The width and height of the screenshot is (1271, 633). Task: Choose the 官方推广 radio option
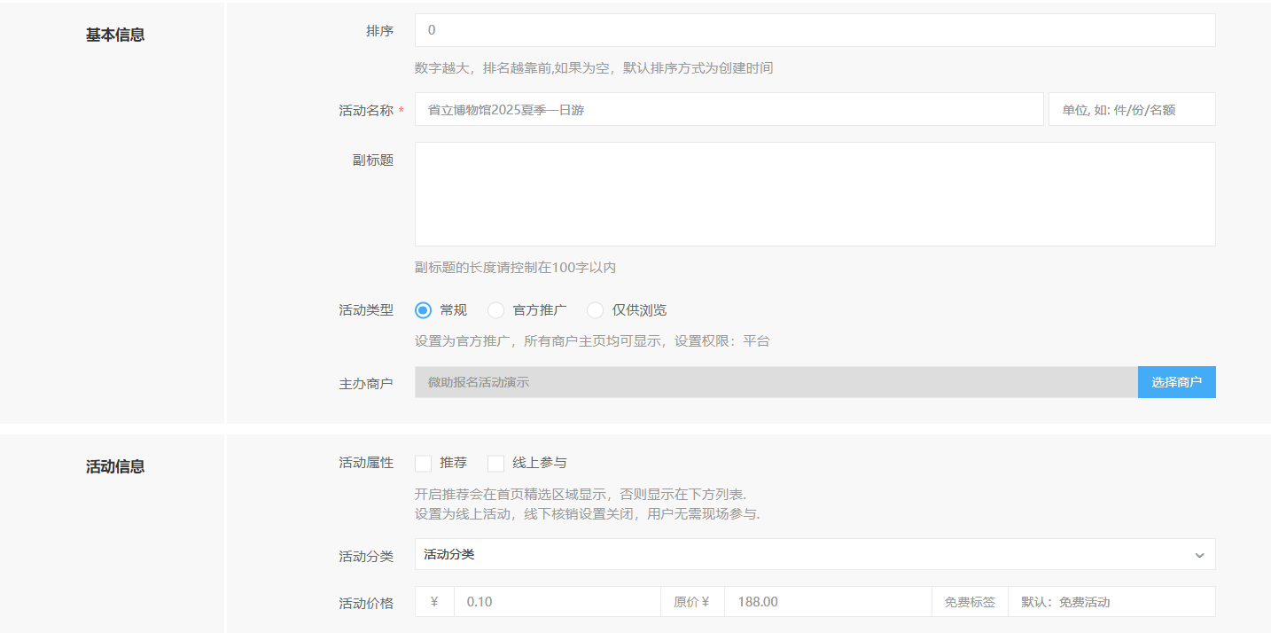pyautogui.click(x=496, y=310)
